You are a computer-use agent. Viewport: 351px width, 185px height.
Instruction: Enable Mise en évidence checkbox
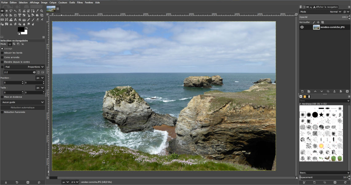[x=2, y=97]
